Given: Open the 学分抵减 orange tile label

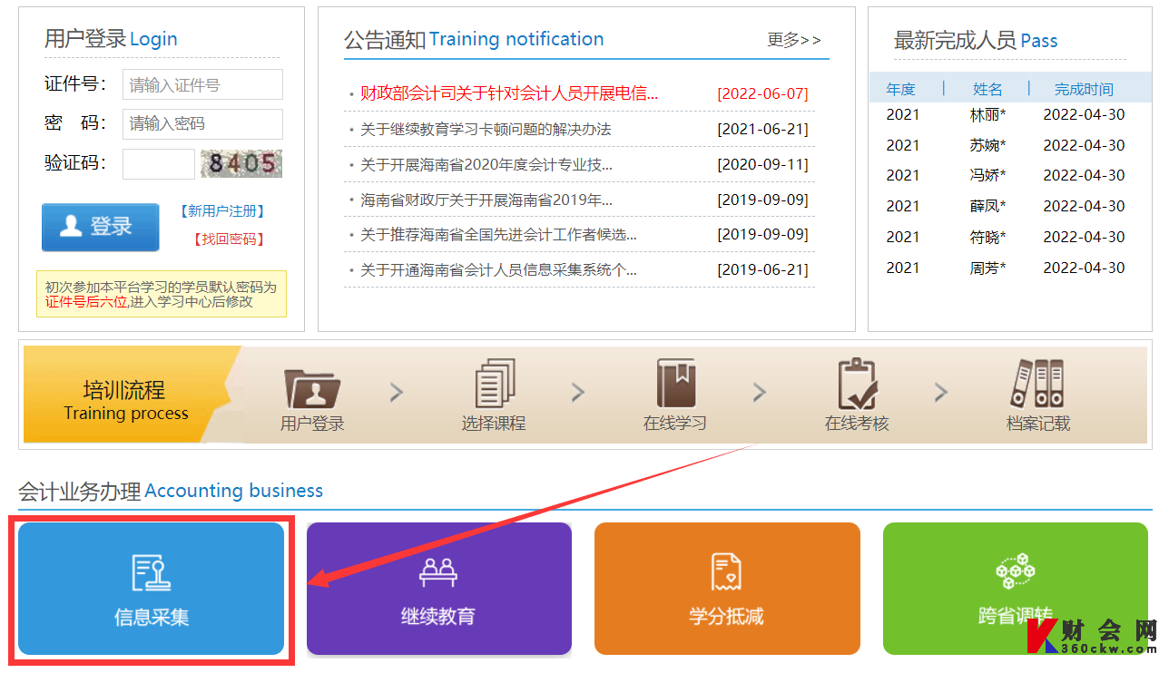Looking at the screenshot, I should 726,617.
